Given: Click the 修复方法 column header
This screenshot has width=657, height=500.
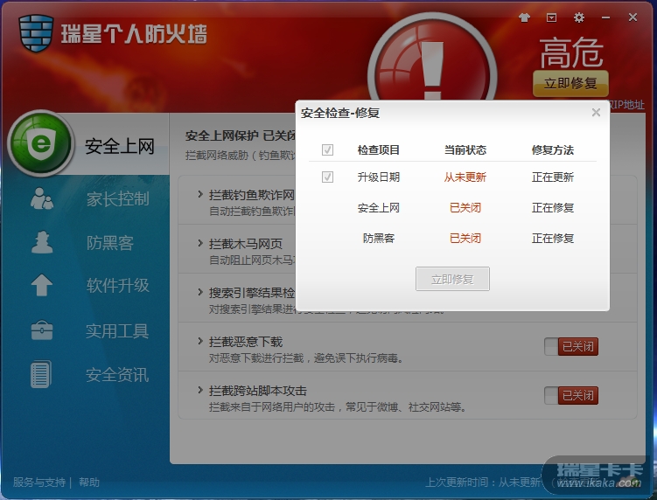Looking at the screenshot, I should pos(553,150).
